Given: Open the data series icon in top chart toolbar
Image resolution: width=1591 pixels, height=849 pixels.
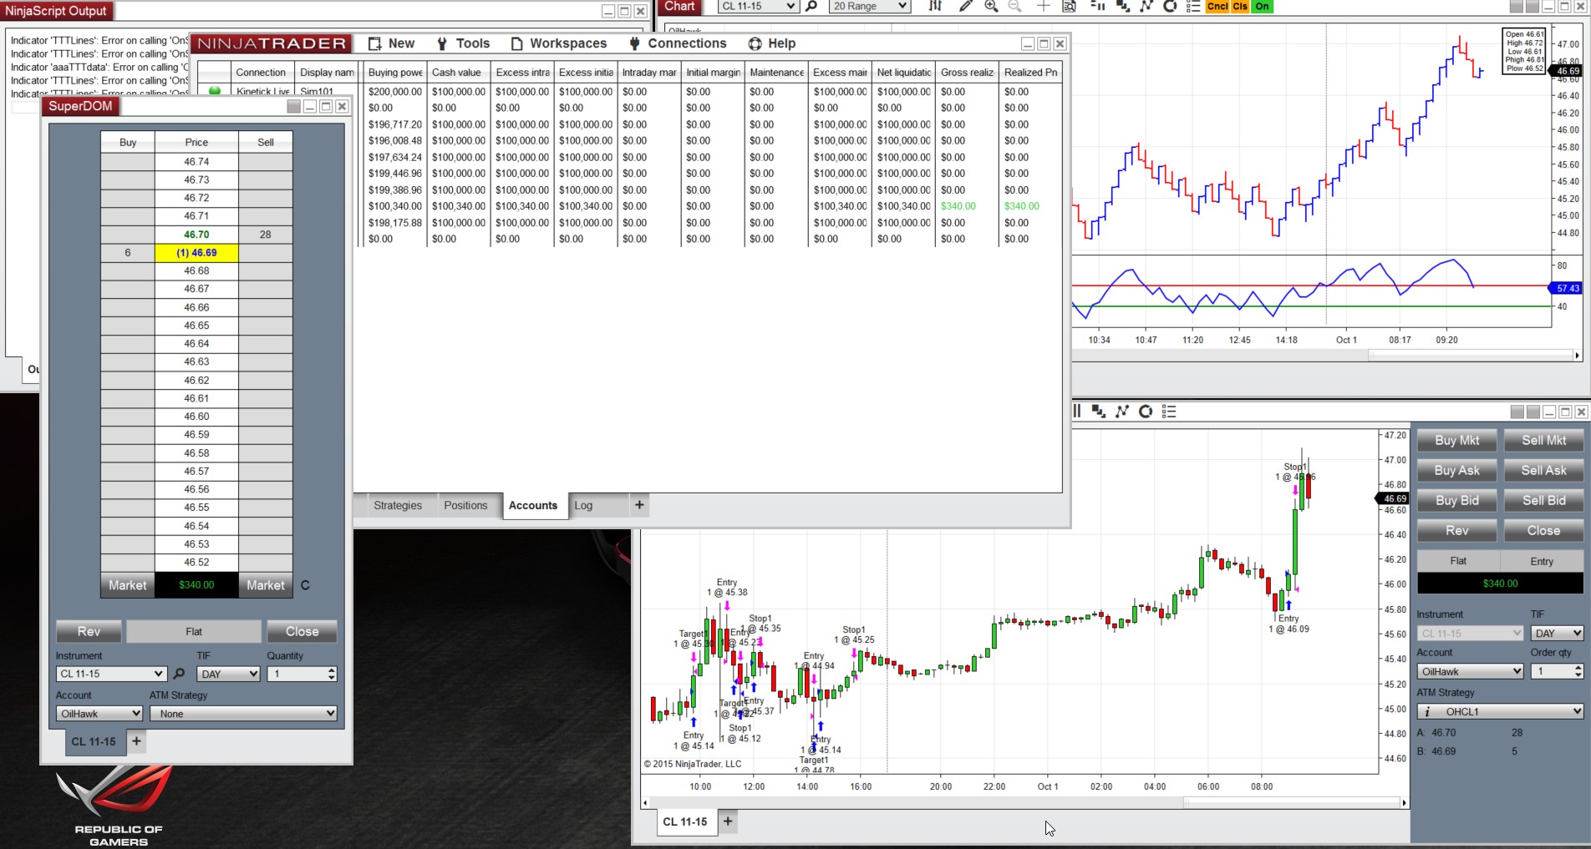Looking at the screenshot, I should point(1123,7).
